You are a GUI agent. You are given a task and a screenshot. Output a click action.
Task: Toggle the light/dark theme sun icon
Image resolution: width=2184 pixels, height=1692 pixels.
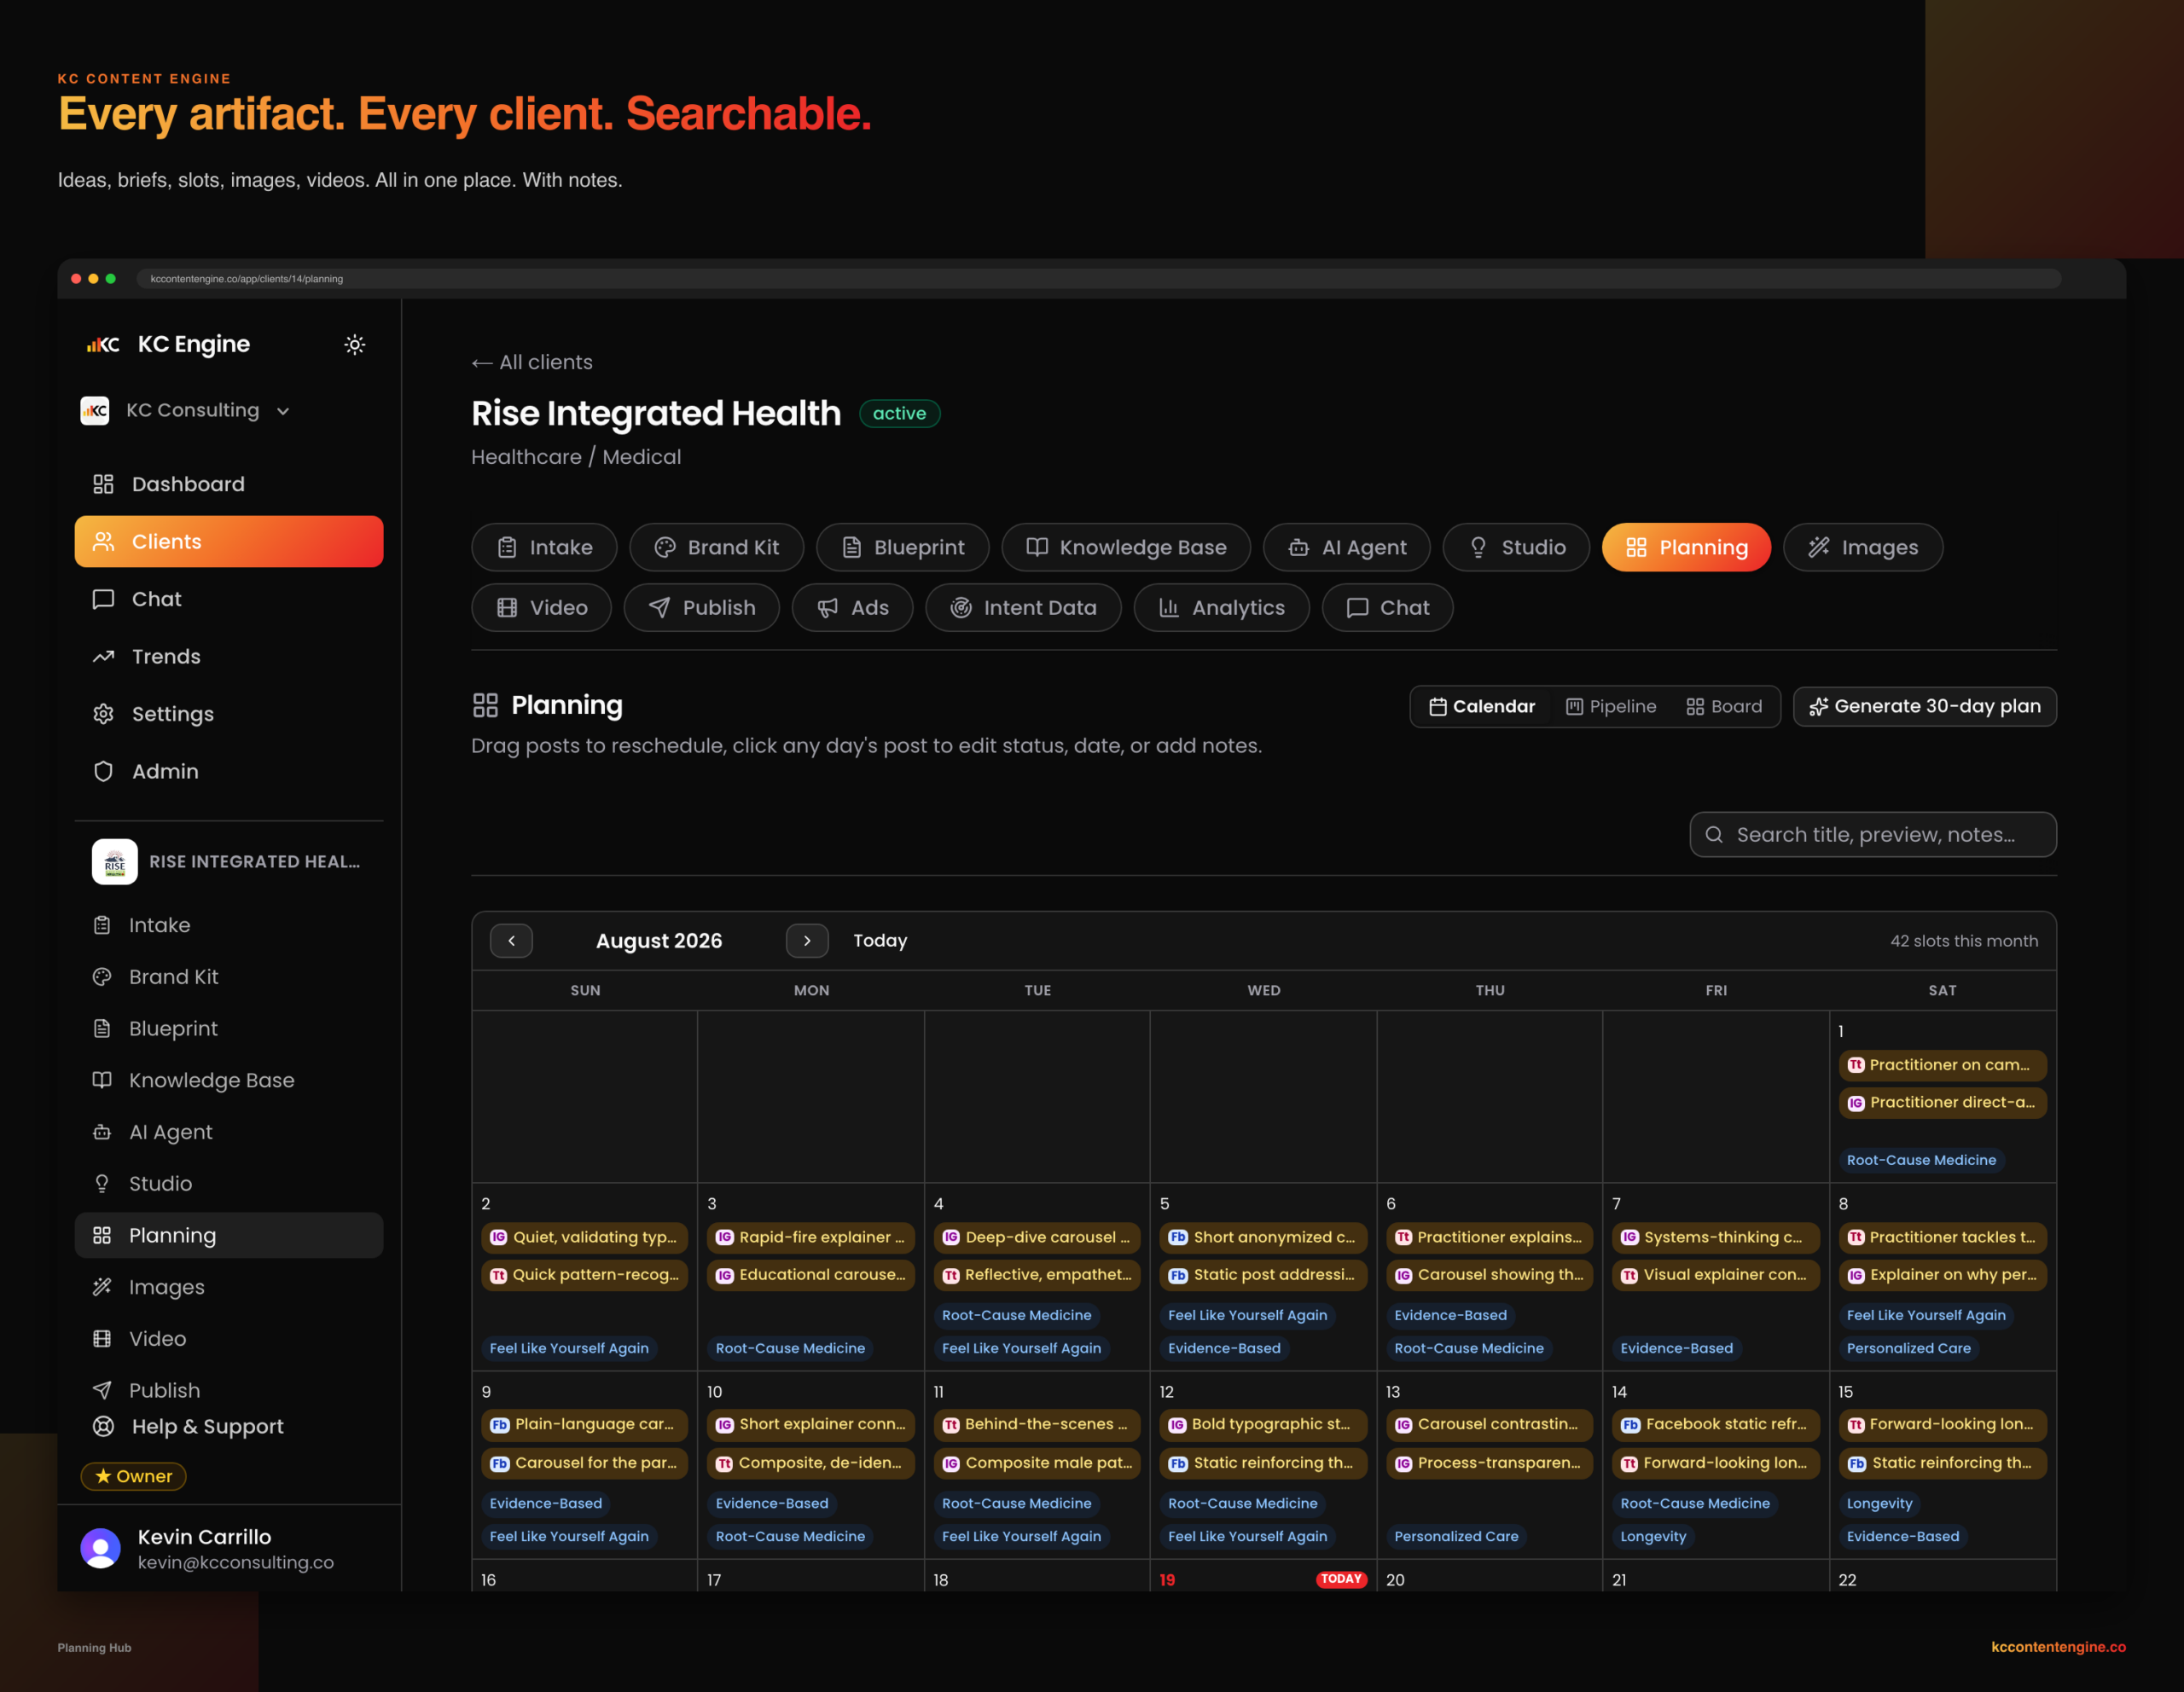(x=354, y=345)
